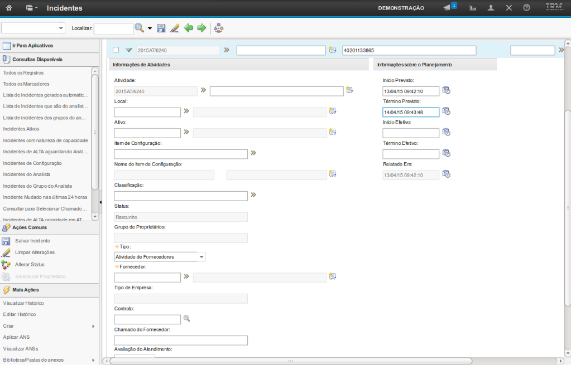The width and height of the screenshot is (571, 365).
Task: Open the Início Previsto calendar picker
Action: click(446, 90)
